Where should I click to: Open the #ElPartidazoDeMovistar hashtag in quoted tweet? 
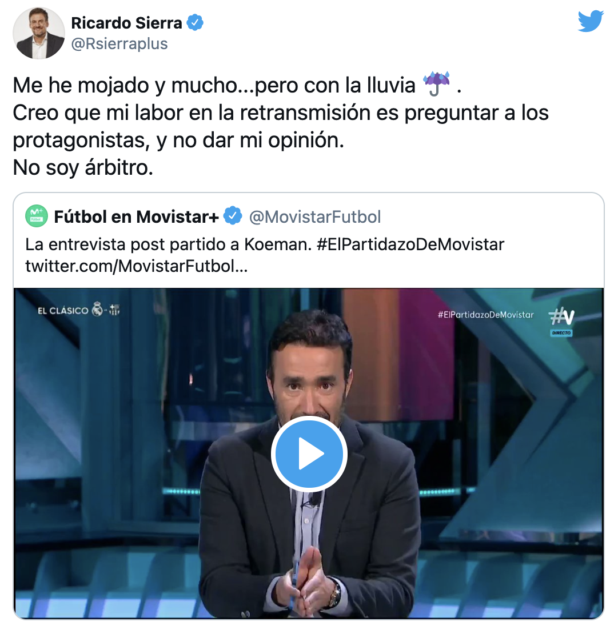[410, 244]
